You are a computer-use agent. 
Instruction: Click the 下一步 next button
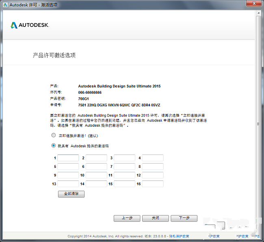[184, 218]
